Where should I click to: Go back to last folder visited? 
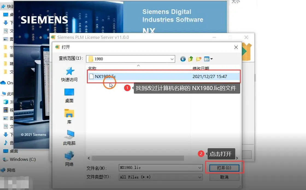[183, 59]
